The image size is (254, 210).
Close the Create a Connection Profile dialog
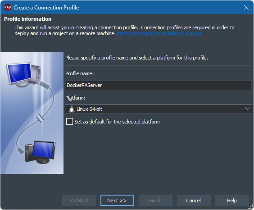point(246,7)
